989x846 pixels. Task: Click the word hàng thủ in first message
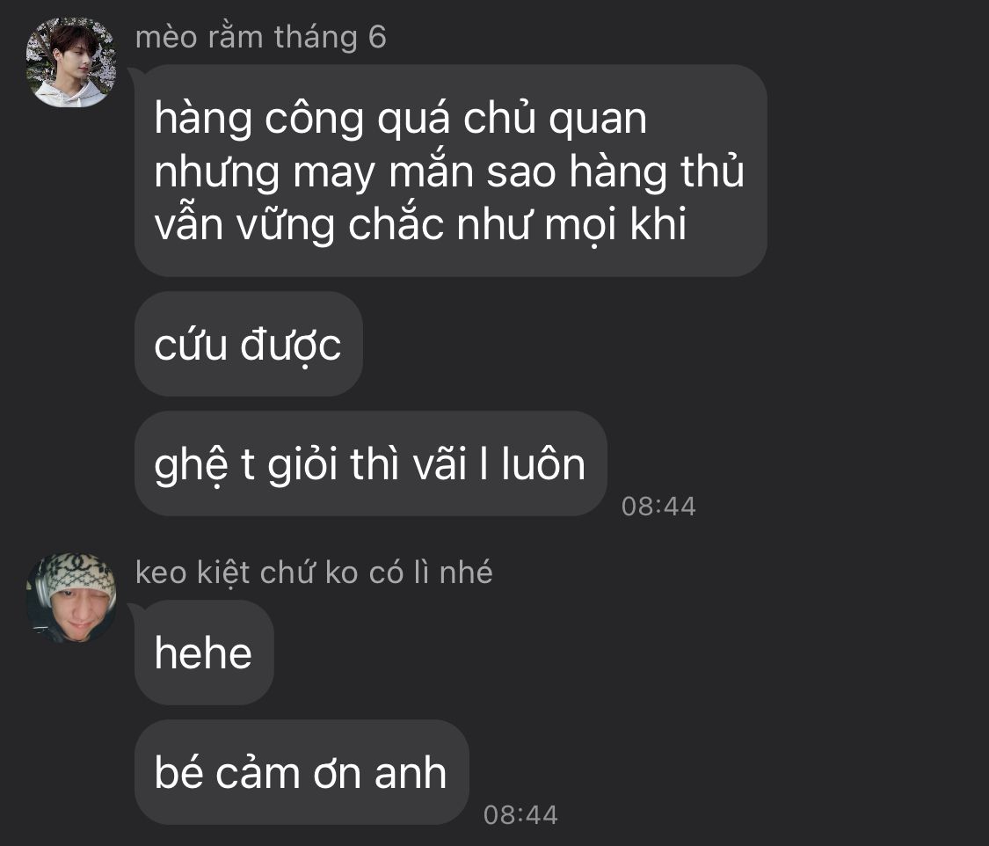pos(657,171)
